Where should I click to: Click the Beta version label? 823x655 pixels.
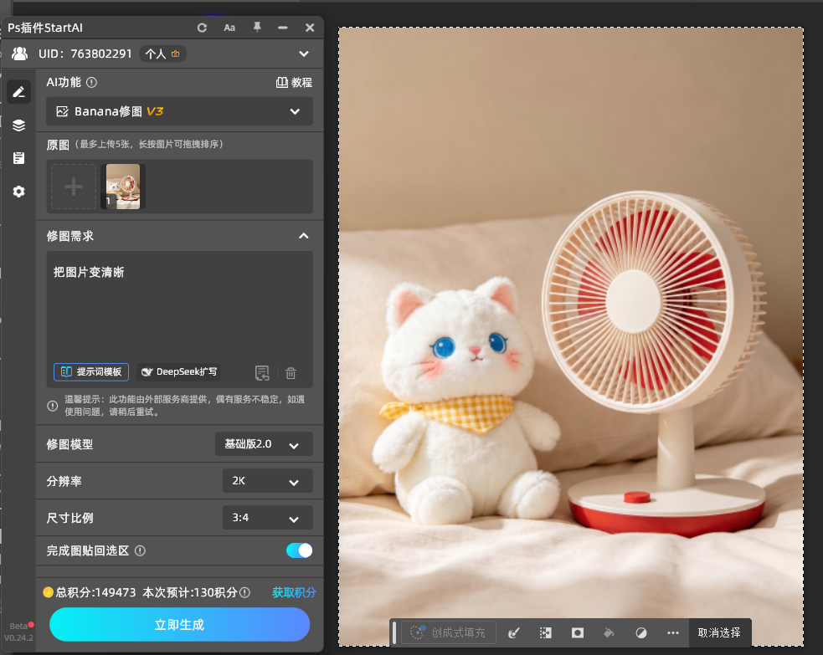click(18, 627)
